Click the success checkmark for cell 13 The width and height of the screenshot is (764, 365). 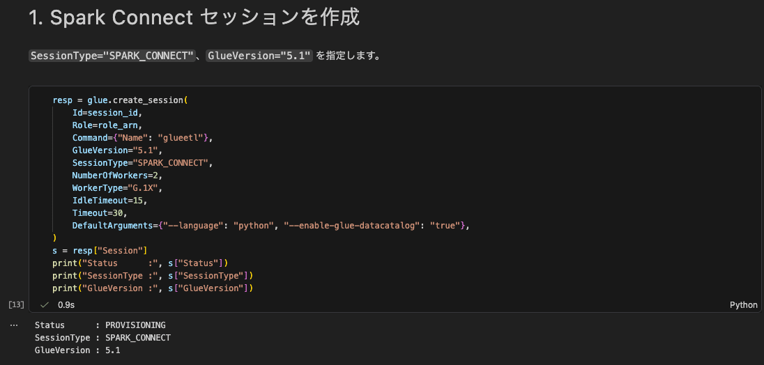click(x=45, y=305)
